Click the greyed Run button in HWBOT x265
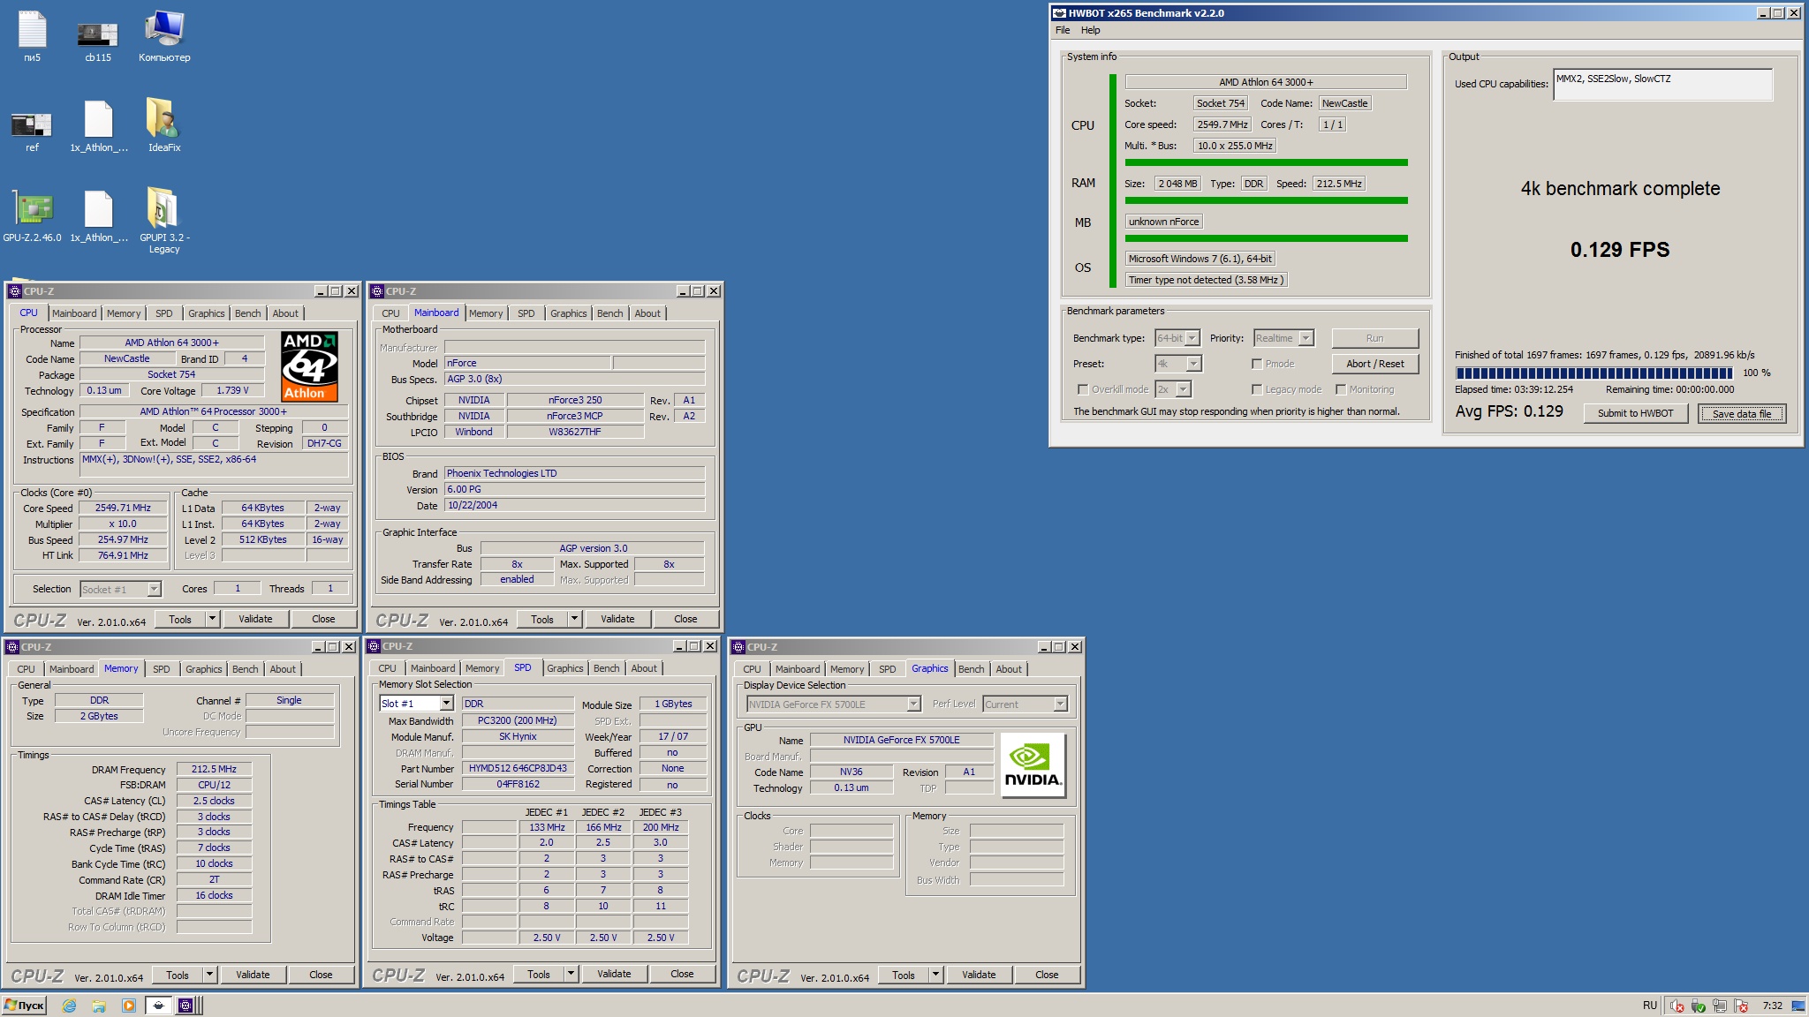Screen dimensions: 1809x1017 [x=1375, y=338]
